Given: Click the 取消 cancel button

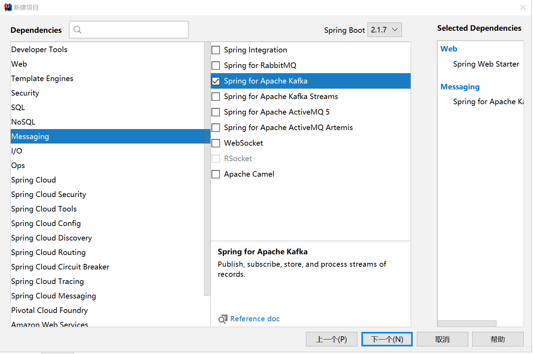Looking at the screenshot, I should pyautogui.click(x=442, y=339).
